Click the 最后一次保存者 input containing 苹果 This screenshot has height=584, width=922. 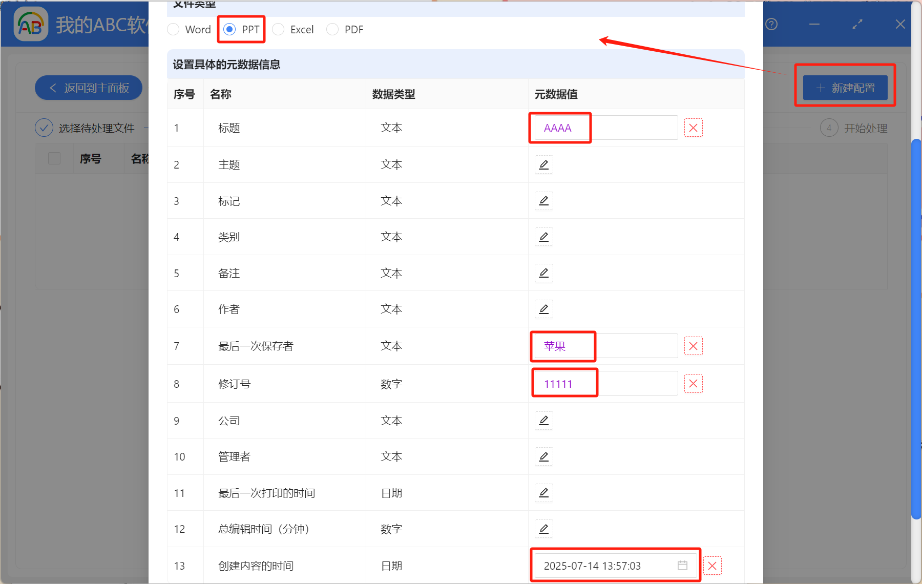(x=563, y=346)
